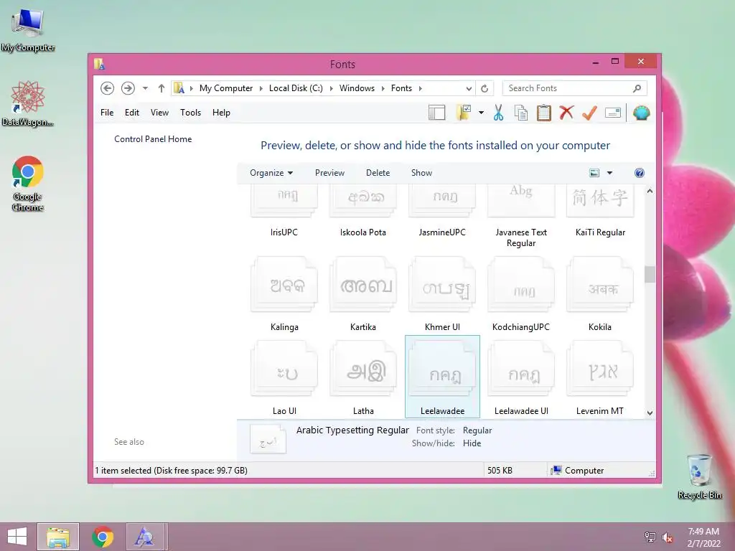735x551 pixels.
Task: Click the Delete command button
Action: 378,173
